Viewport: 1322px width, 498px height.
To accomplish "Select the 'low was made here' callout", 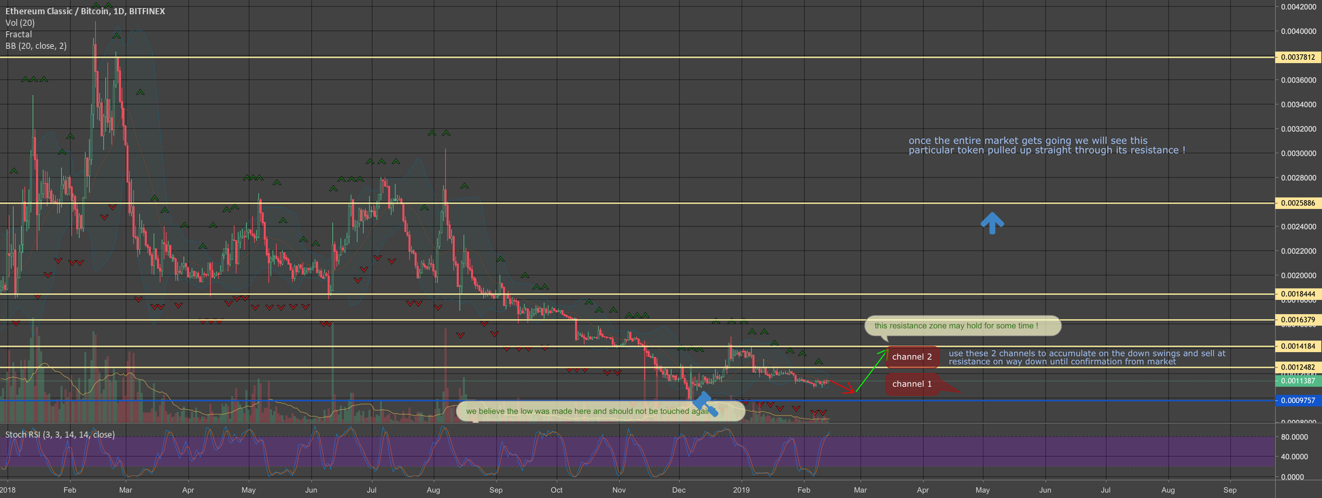I will click(x=591, y=411).
